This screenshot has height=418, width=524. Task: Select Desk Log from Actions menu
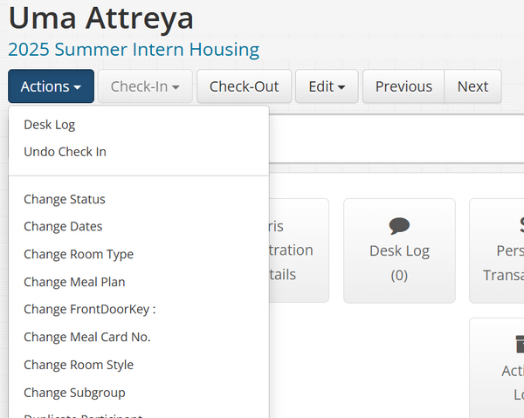point(50,125)
